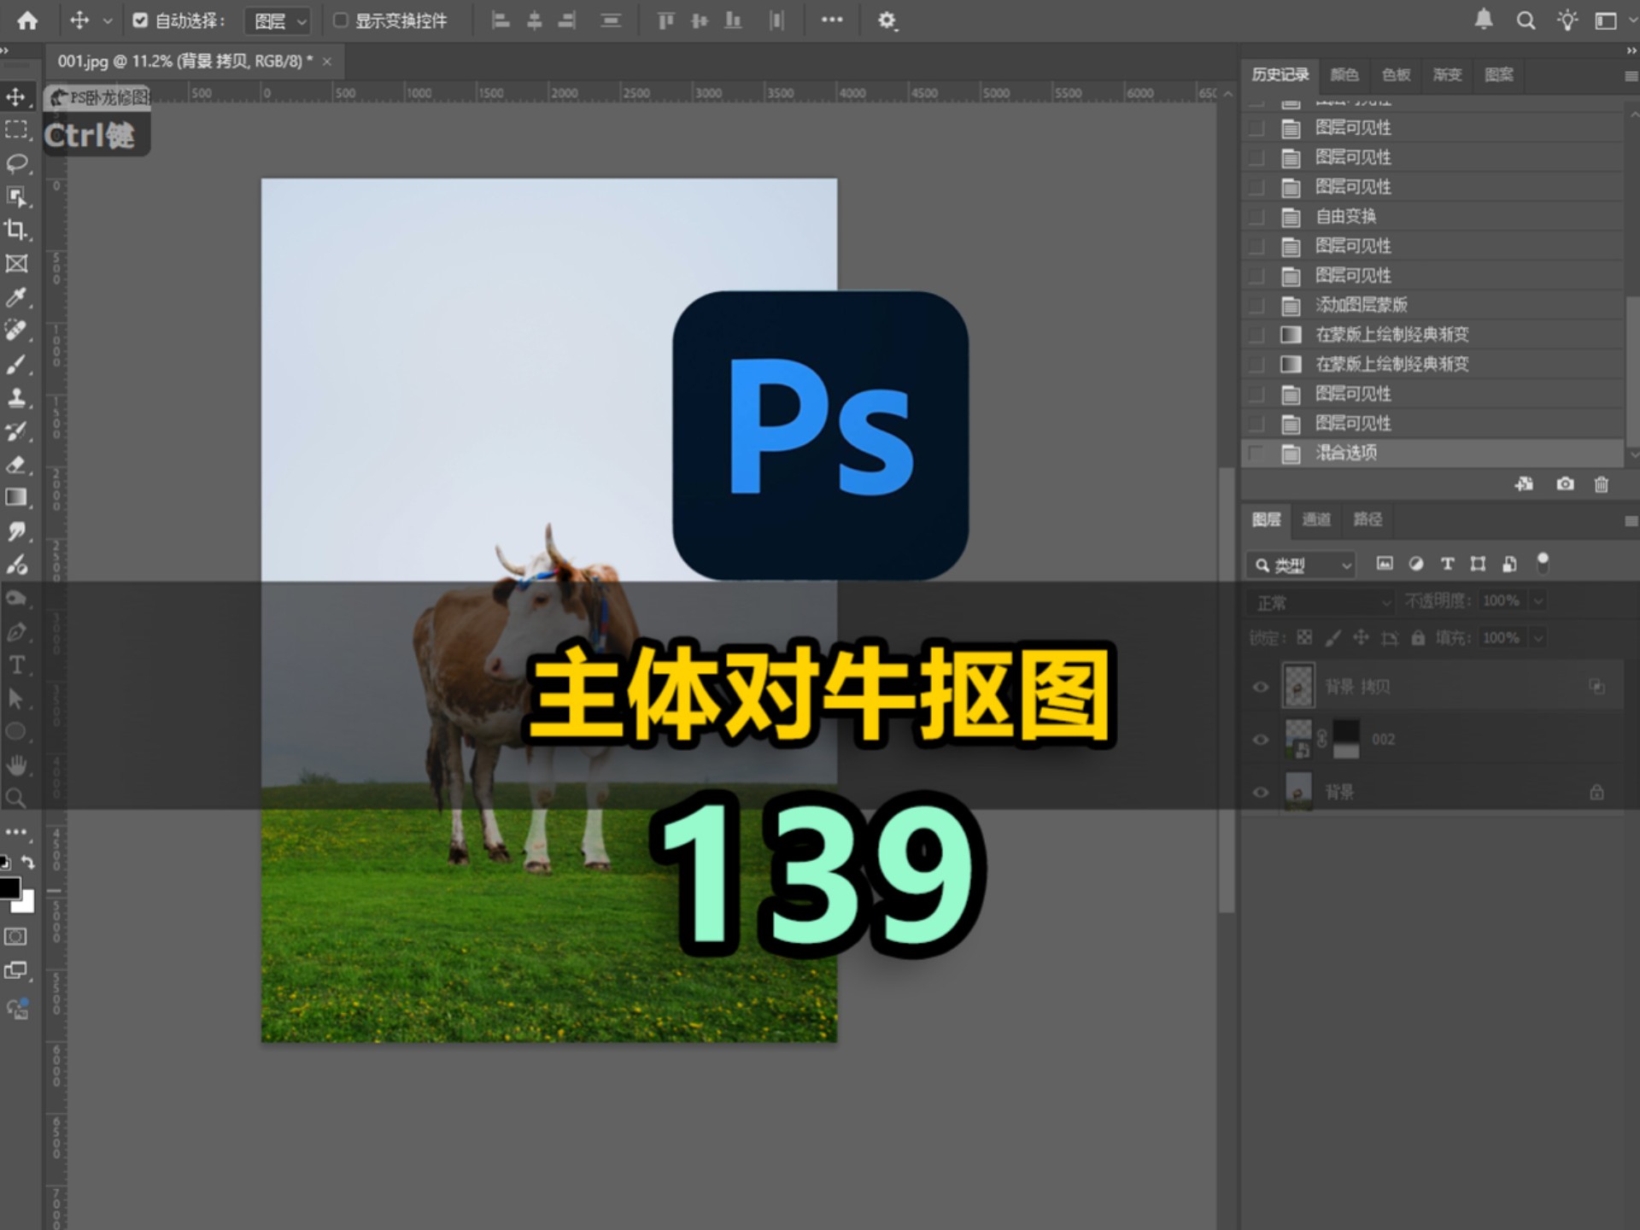This screenshot has height=1230, width=1640.
Task: Select the Hand tool
Action: 16,765
